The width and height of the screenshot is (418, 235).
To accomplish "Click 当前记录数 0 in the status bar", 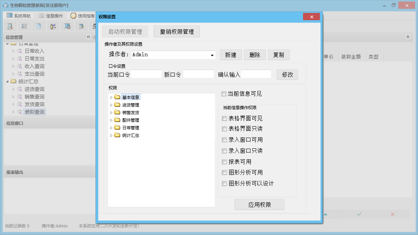I will pos(17,226).
